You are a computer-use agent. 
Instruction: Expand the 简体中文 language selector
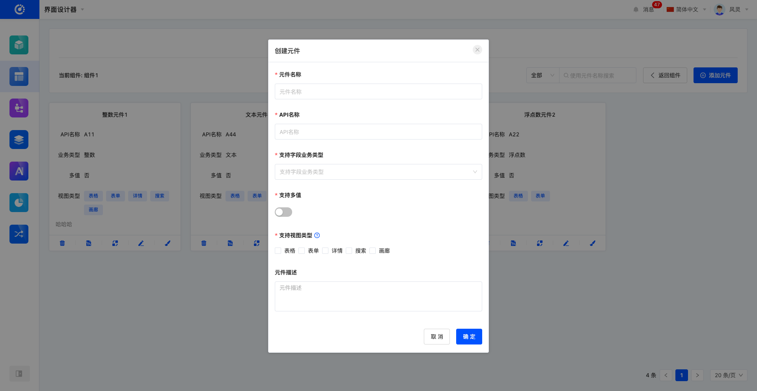(686, 9)
